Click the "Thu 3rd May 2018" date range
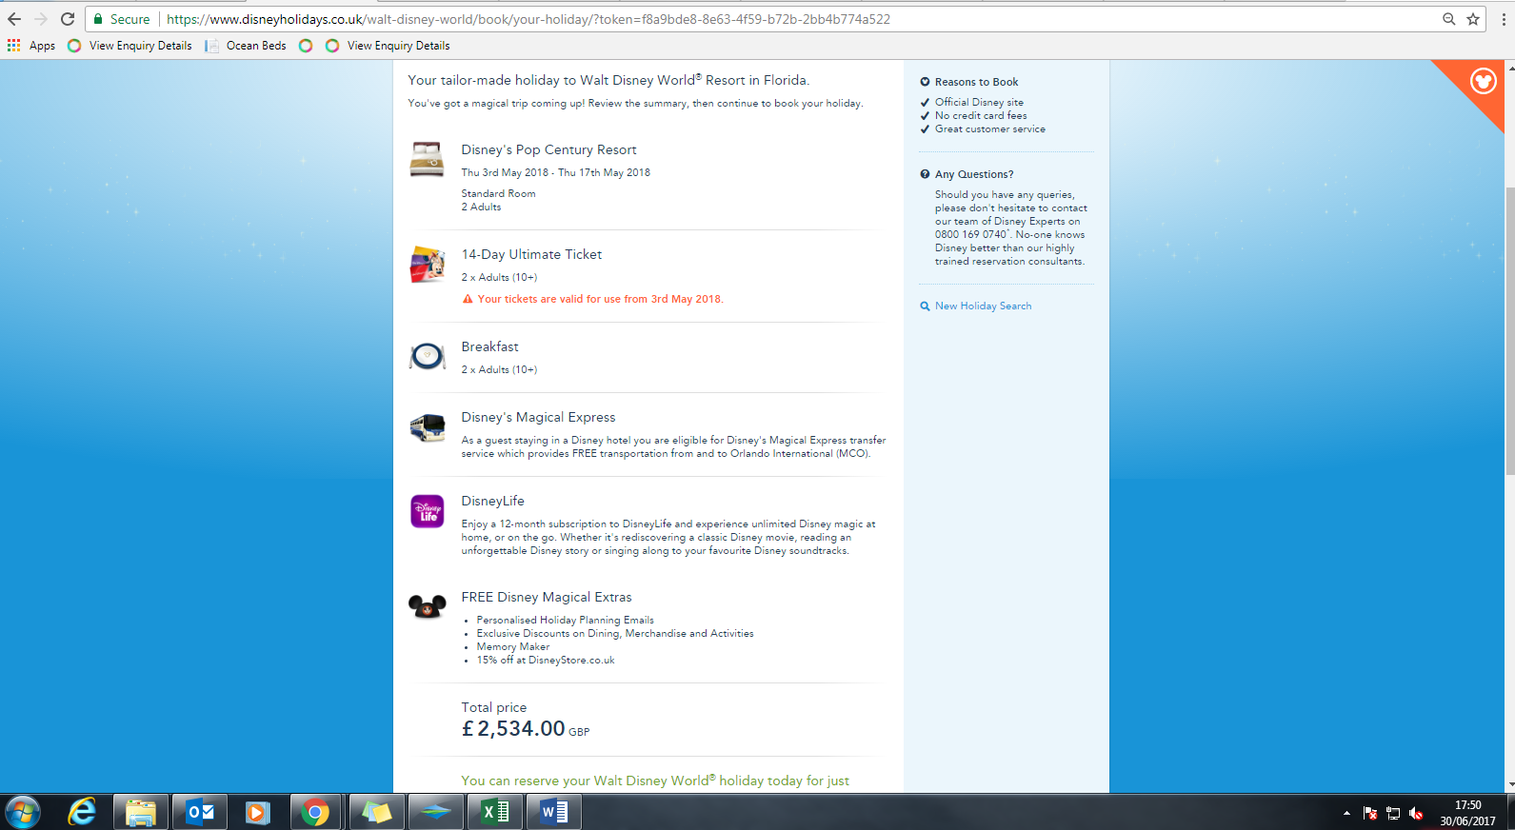 click(555, 173)
